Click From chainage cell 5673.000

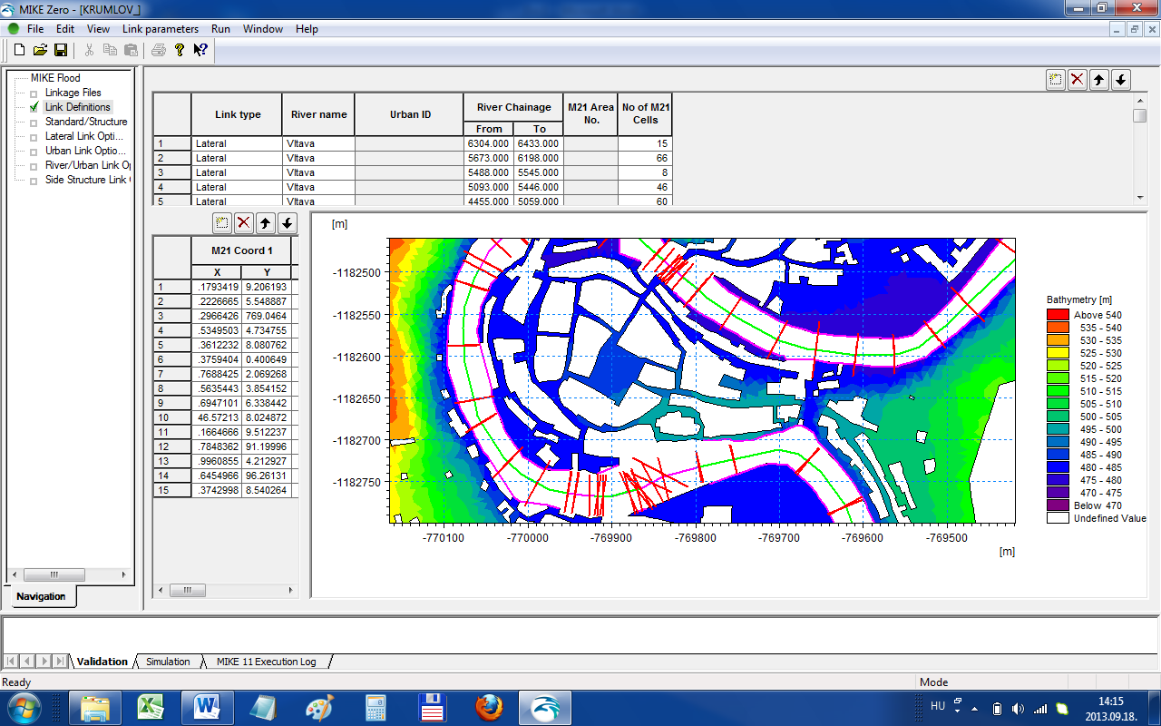click(x=489, y=158)
